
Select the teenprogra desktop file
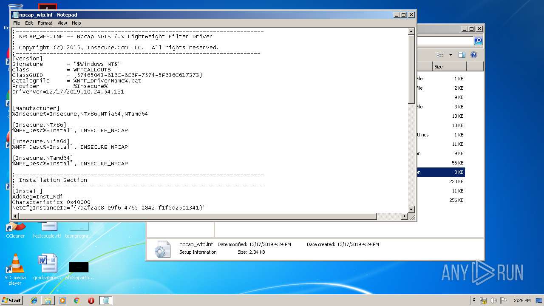[x=79, y=230]
